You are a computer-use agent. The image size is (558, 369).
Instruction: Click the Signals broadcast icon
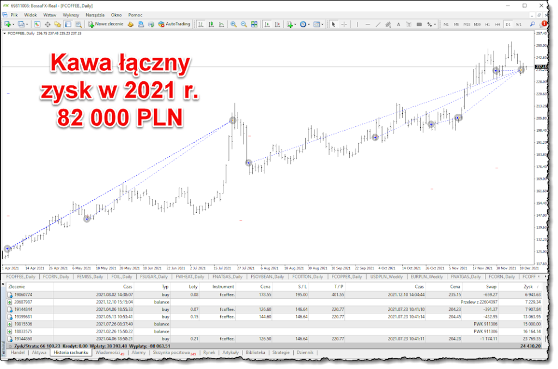(151, 24)
